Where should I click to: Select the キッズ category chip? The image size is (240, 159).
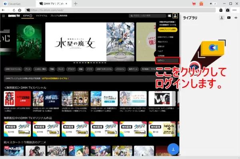tap(61, 69)
